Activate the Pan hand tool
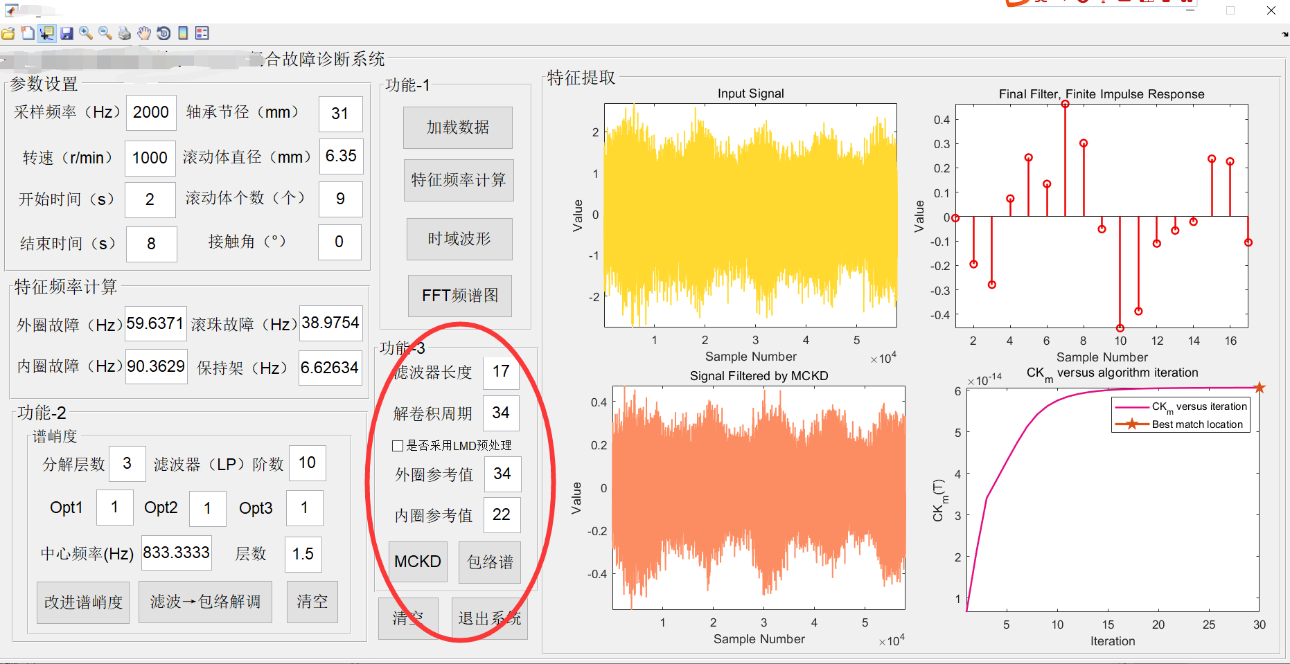Image resolution: width=1290 pixels, height=664 pixels. click(x=144, y=33)
